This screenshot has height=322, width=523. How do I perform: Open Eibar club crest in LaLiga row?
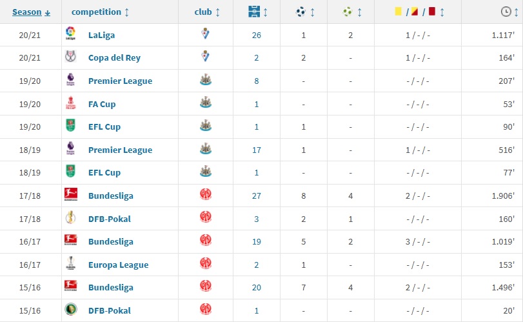pyautogui.click(x=206, y=34)
